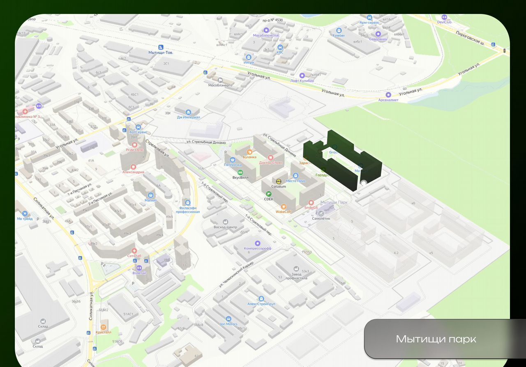
Task: Select the Северянин purple marker
Action: [378, 34]
